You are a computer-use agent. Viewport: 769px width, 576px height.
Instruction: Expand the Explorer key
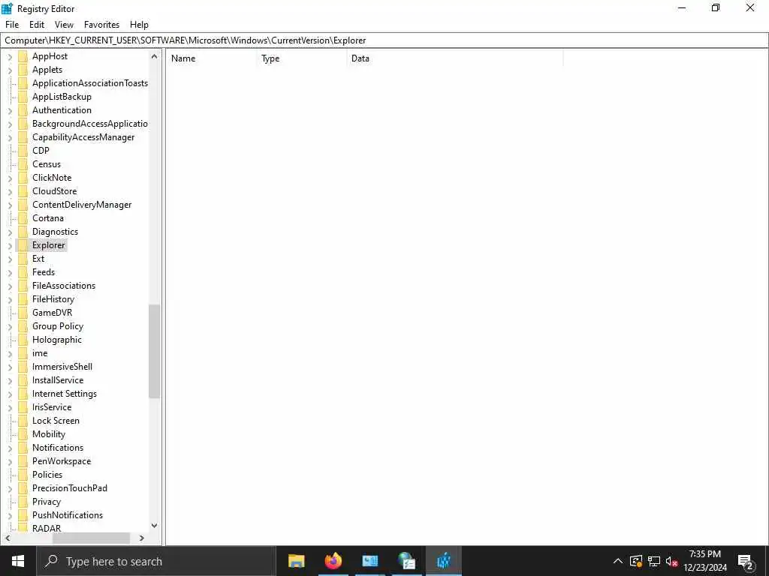[10, 245]
